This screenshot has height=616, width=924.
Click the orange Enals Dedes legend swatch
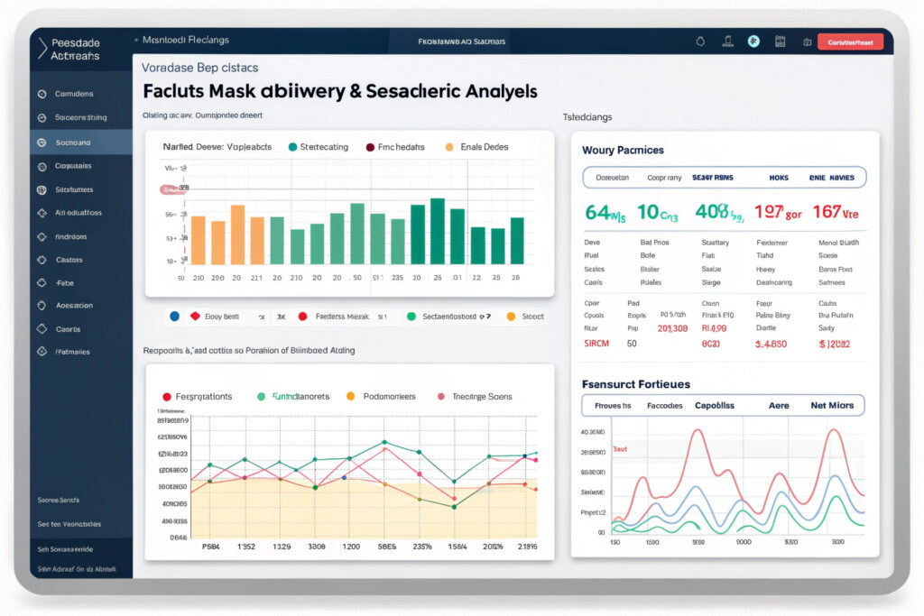pyautogui.click(x=448, y=147)
